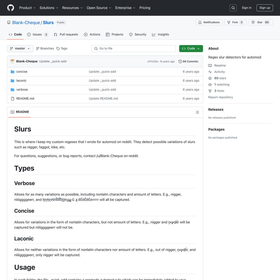The height and width of the screenshot is (280, 280).
Task: Open the 99 Commits history
Action: [188, 61]
